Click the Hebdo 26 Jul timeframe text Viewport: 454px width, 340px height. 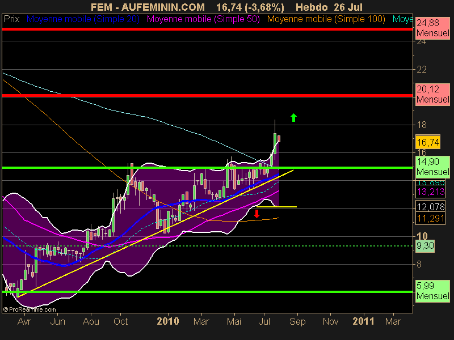tap(329, 7)
